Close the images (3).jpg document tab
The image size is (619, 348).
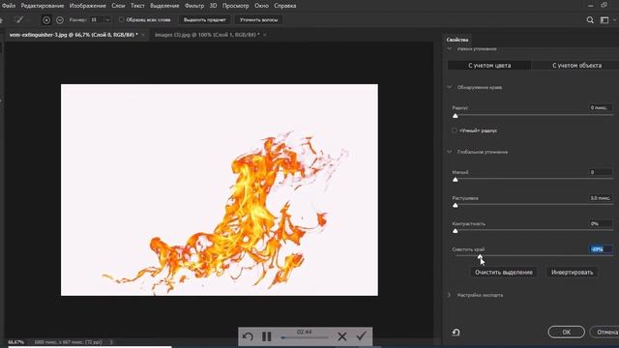[264, 35]
